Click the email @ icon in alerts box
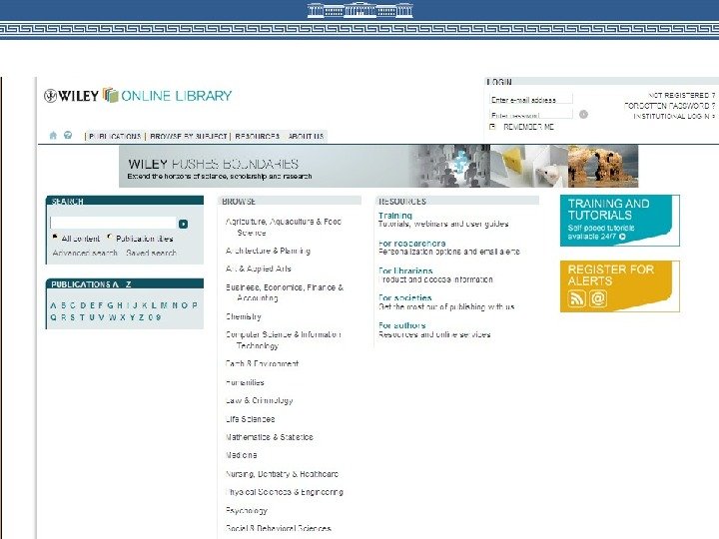 tap(598, 298)
